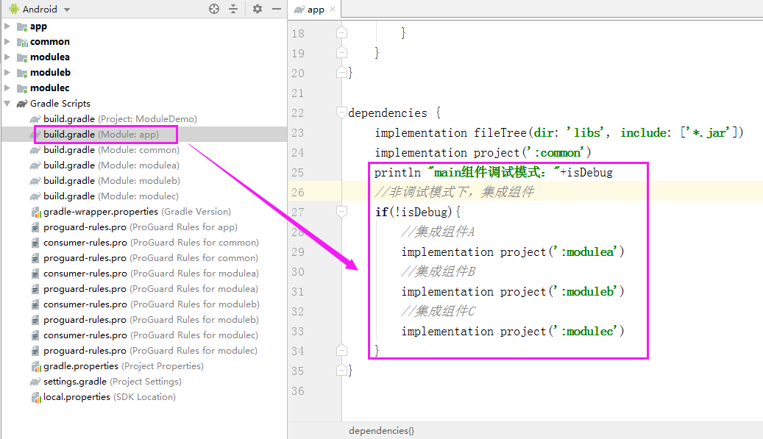Open proguard-rules.pro for modulea
This screenshot has width=763, height=439.
tap(151, 289)
